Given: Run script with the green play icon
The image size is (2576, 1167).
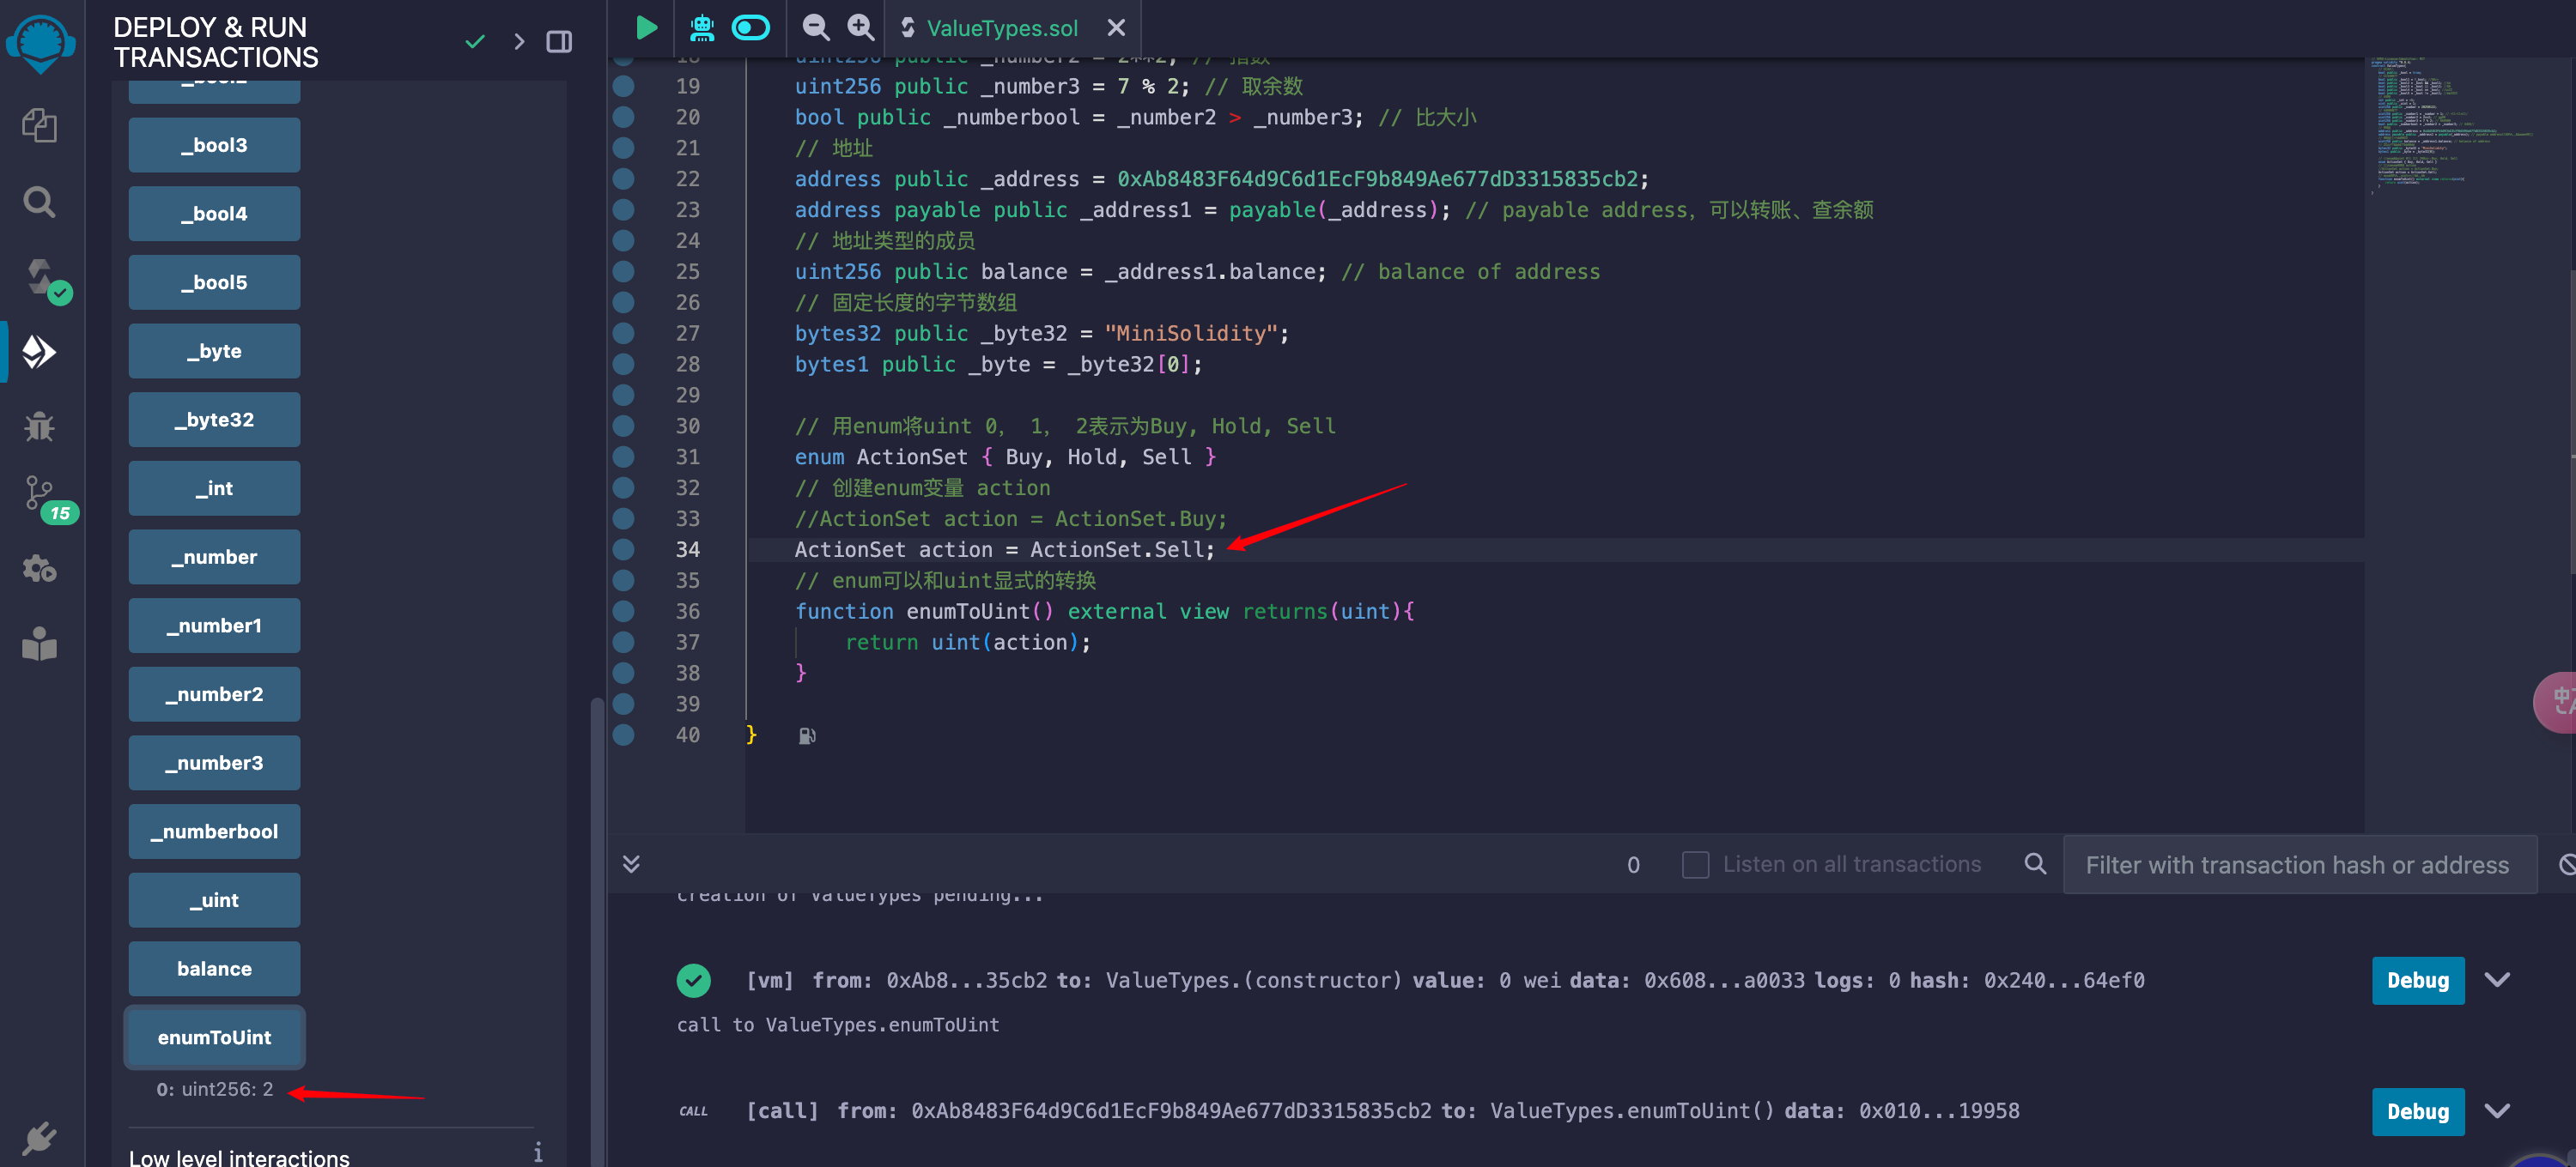Looking at the screenshot, I should (x=646, y=28).
